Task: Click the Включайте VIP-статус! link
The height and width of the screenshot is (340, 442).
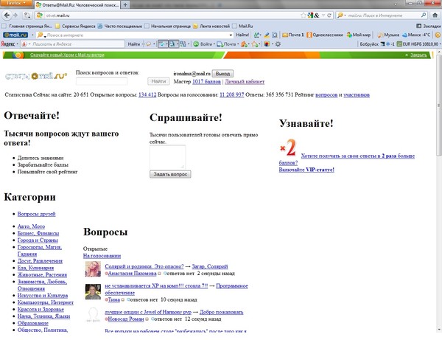Action: [306, 170]
